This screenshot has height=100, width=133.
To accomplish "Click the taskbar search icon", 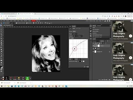I will 5,86.
